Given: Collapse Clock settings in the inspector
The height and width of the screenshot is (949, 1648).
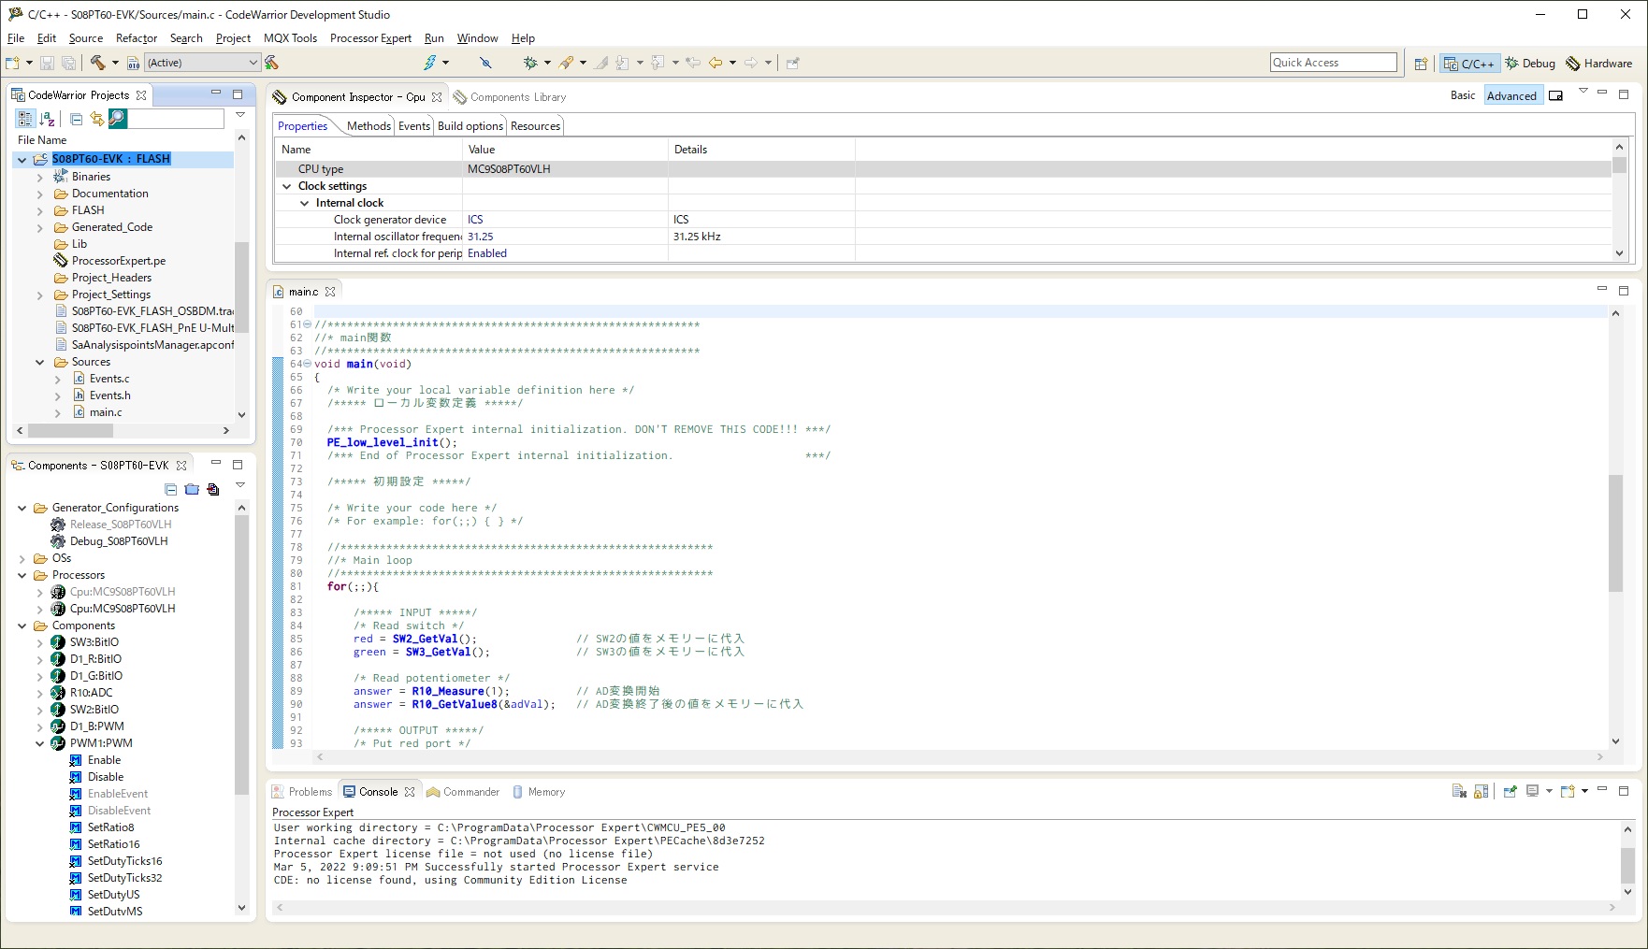Looking at the screenshot, I should point(287,186).
